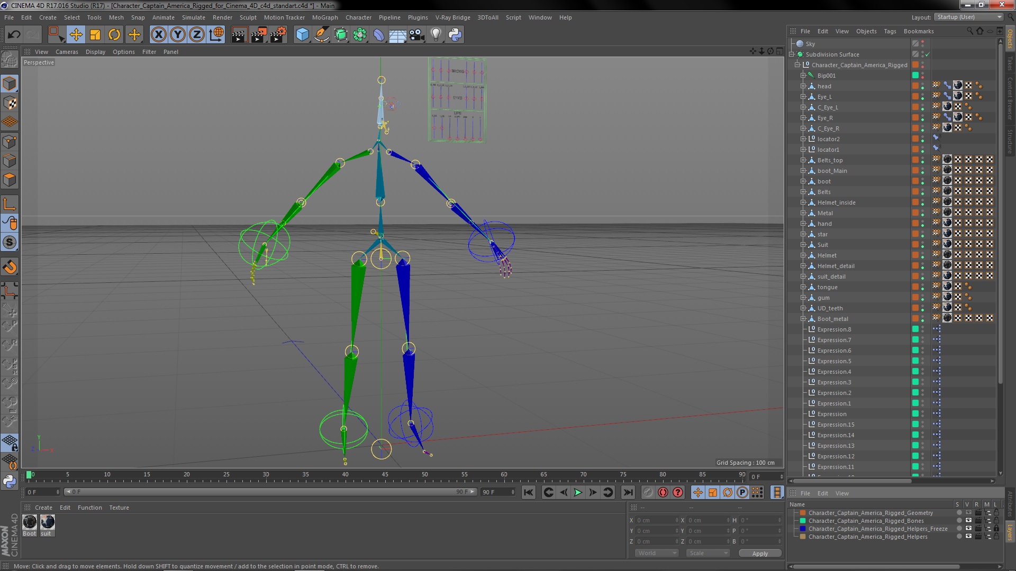The height and width of the screenshot is (571, 1016).
Task: Enable the Axis mode tool
Action: click(10, 204)
